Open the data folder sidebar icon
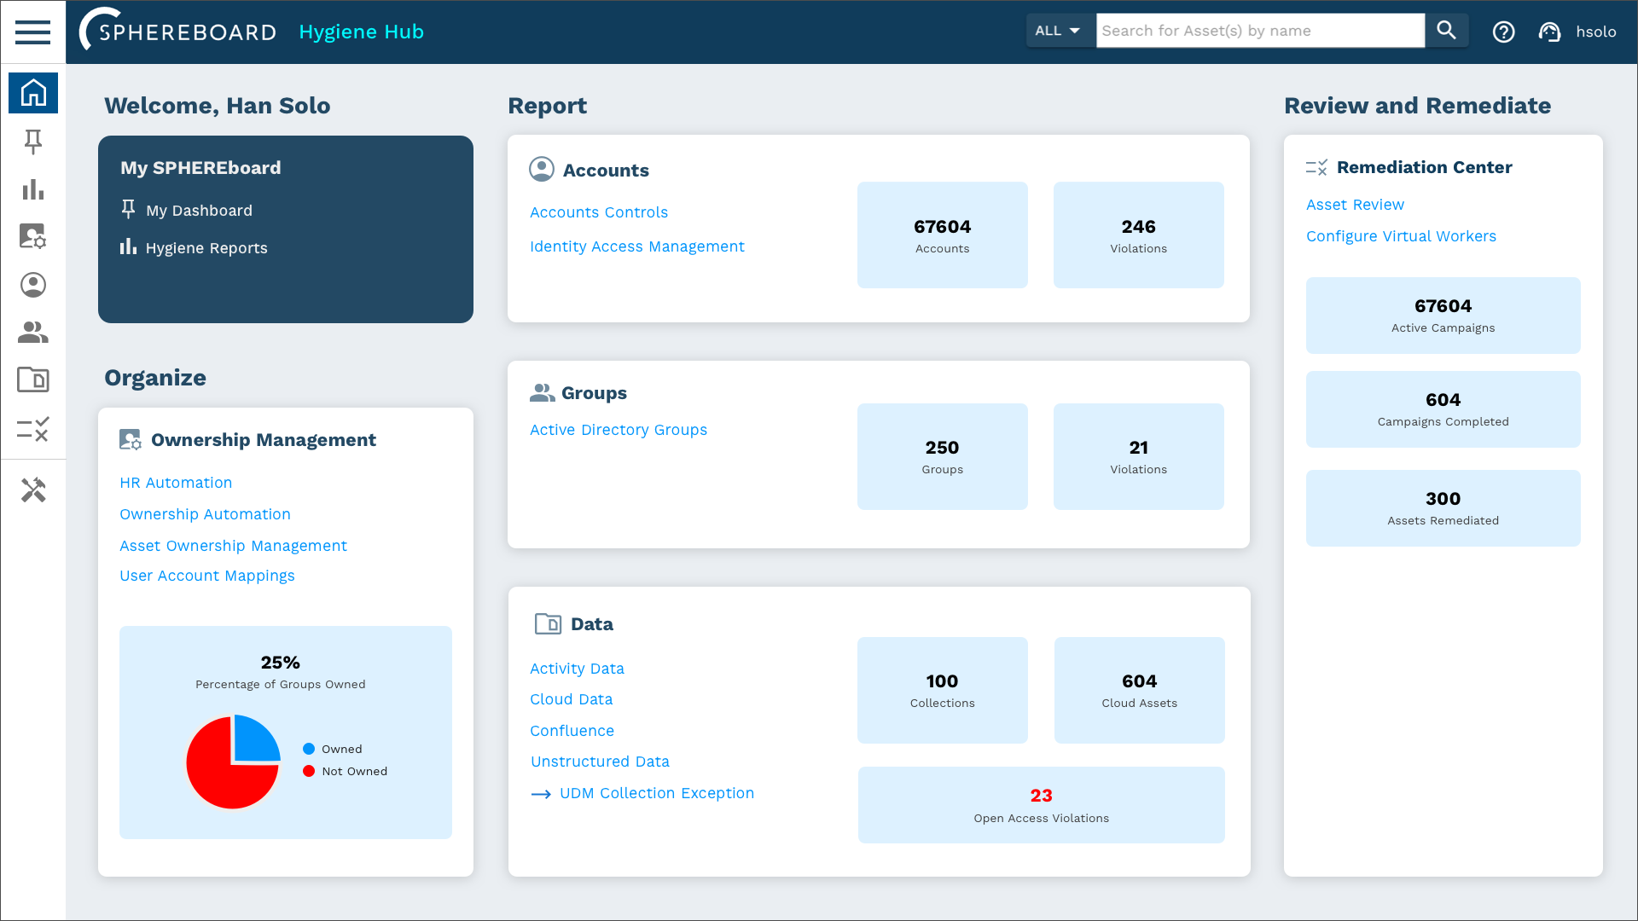This screenshot has height=921, width=1638. [x=33, y=379]
